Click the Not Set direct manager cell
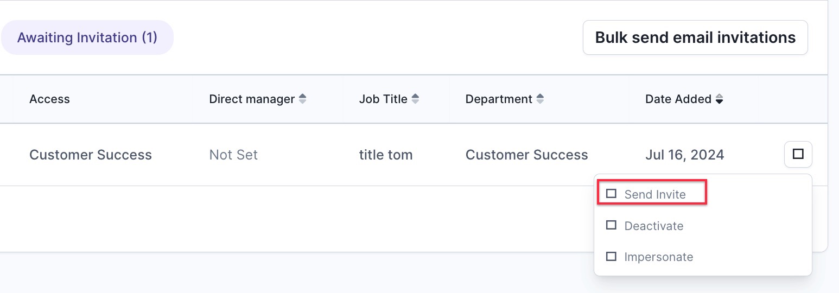This screenshot has height=293, width=839. 233,155
